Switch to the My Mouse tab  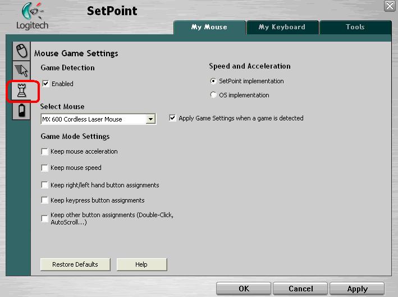(209, 27)
